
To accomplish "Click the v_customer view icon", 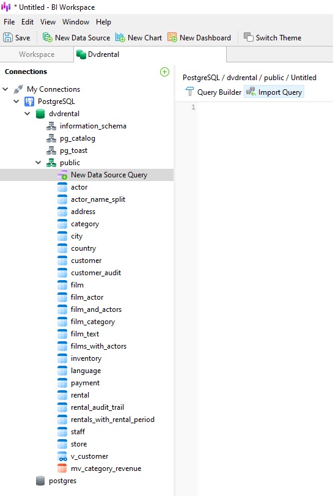I will click(x=62, y=456).
